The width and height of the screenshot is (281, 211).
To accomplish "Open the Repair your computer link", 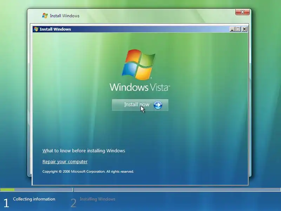I will click(x=65, y=161).
